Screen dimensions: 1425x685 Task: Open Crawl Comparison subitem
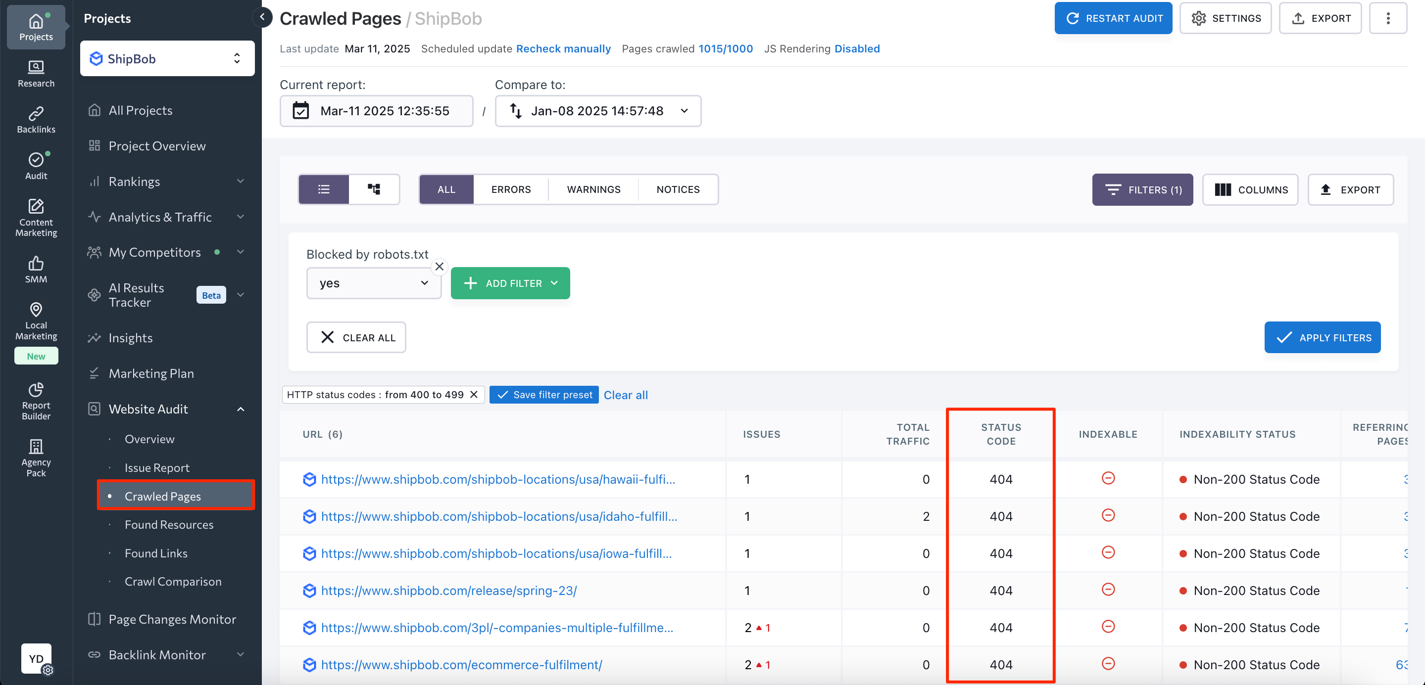173,581
